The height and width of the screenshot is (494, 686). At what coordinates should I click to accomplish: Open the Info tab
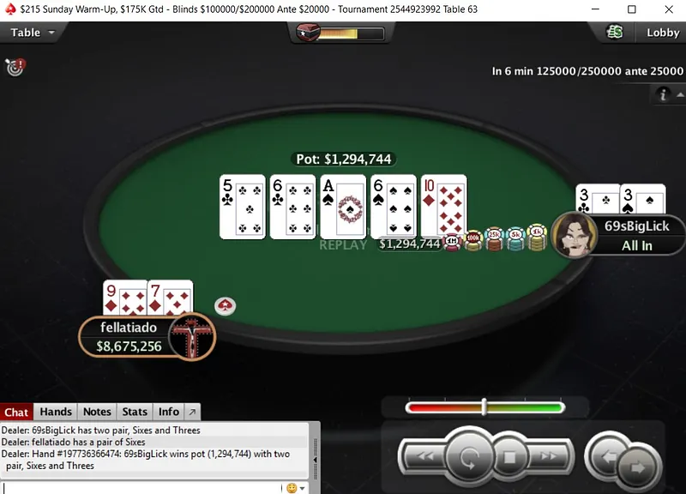coord(168,412)
